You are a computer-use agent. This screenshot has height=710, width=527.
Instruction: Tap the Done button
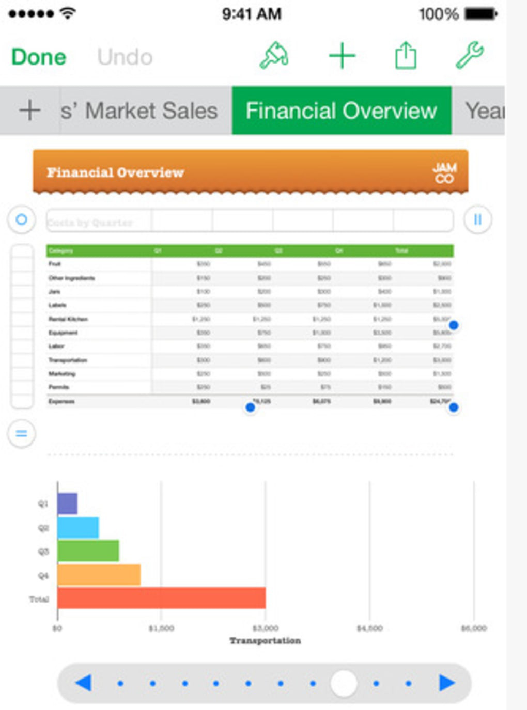(39, 57)
